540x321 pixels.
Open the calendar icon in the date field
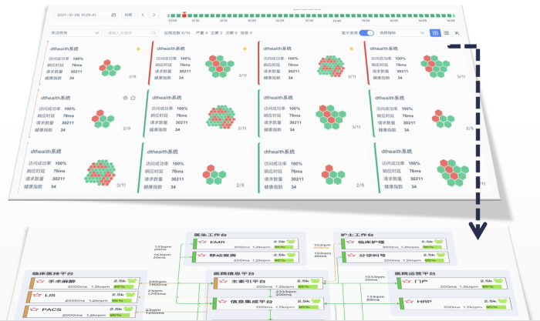[113, 15]
